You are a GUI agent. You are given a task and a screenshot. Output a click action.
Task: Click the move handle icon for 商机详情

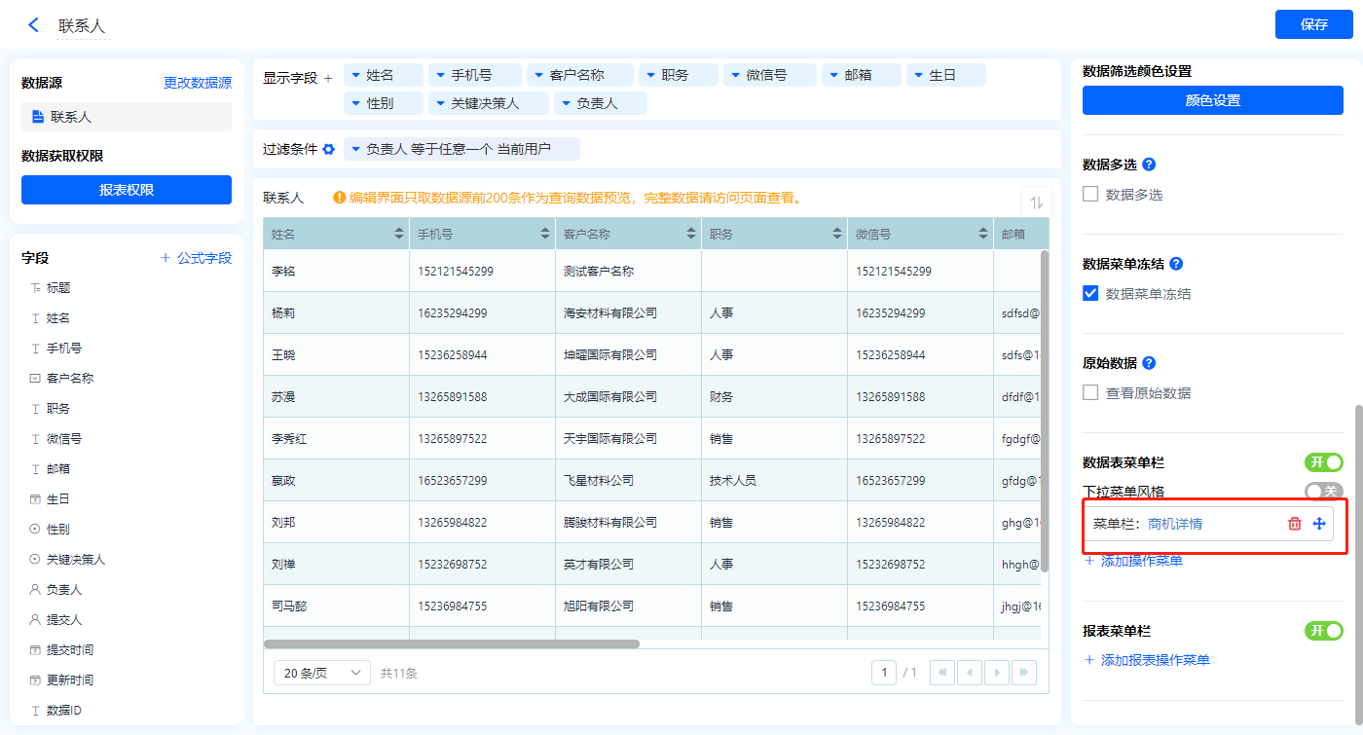pos(1319,524)
